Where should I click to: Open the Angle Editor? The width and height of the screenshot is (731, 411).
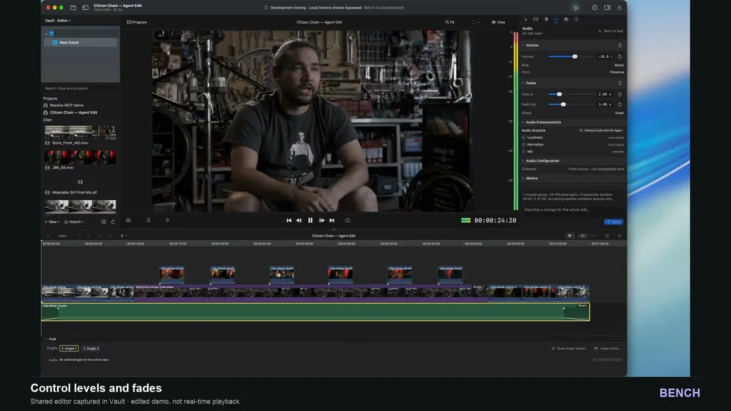[608, 348]
